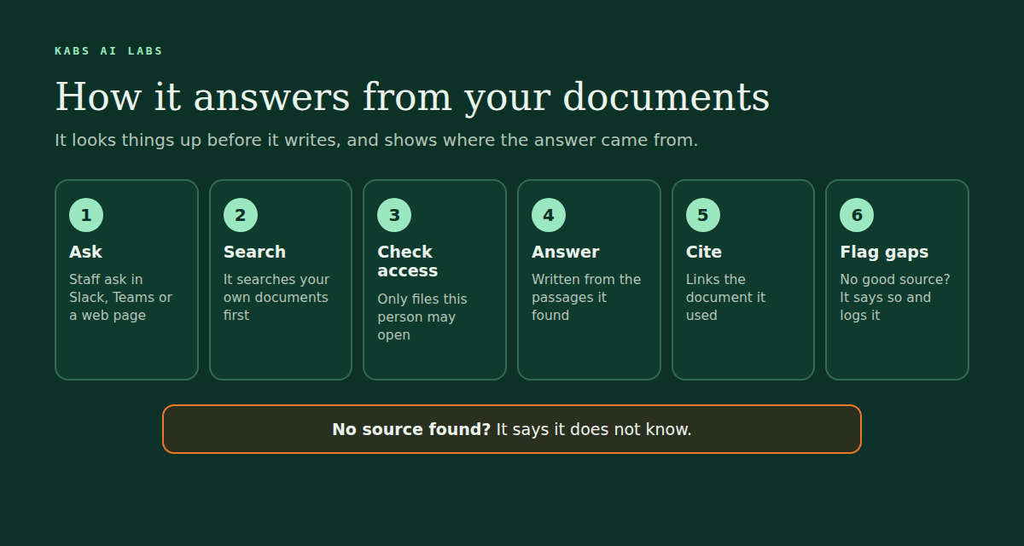Click the step 5 number circle

click(x=703, y=215)
